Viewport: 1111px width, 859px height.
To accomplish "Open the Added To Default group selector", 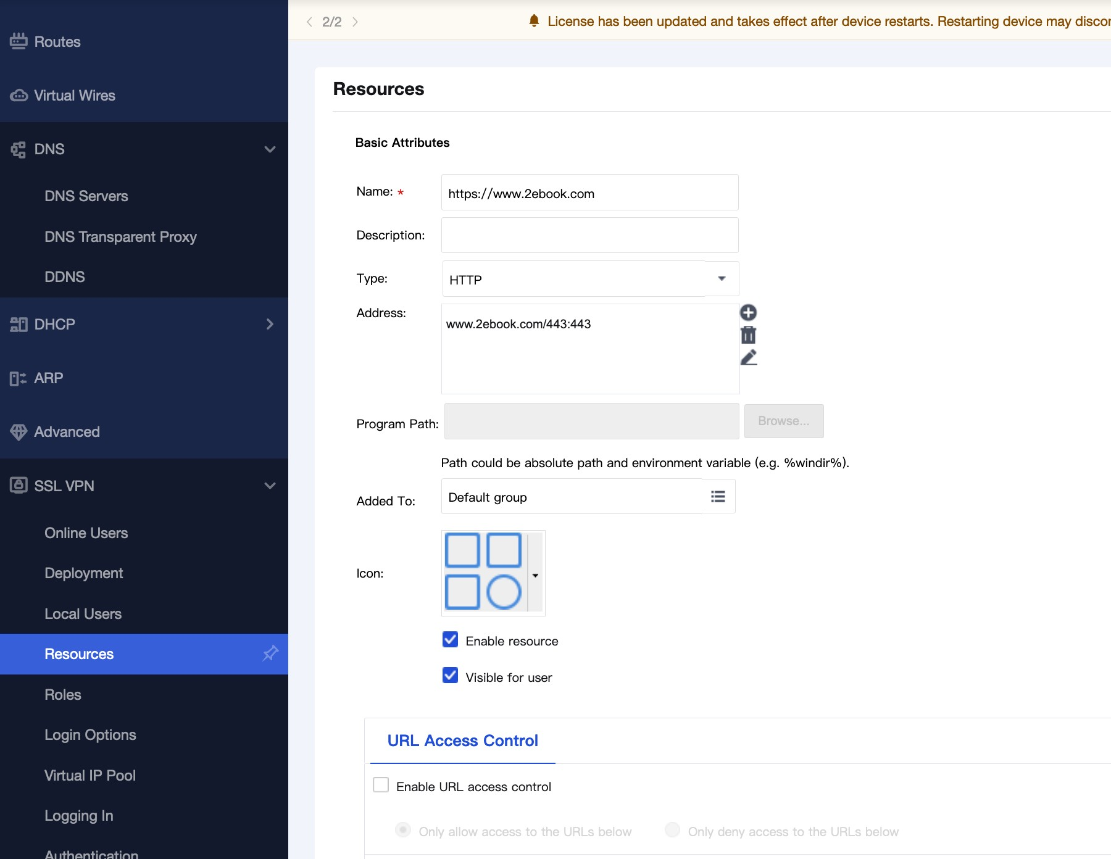I will pyautogui.click(x=588, y=497).
